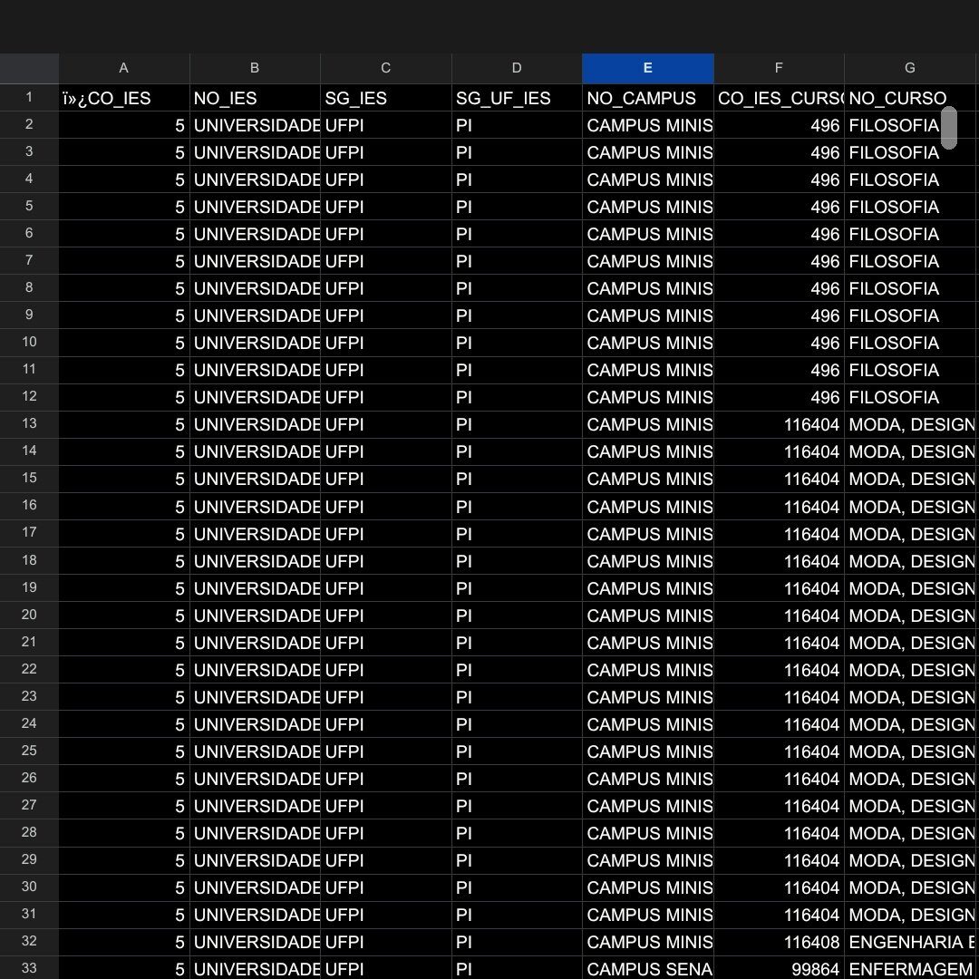Click the value 5 in row 8

click(124, 288)
